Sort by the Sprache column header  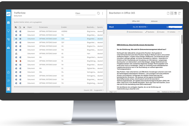click(x=100, y=27)
